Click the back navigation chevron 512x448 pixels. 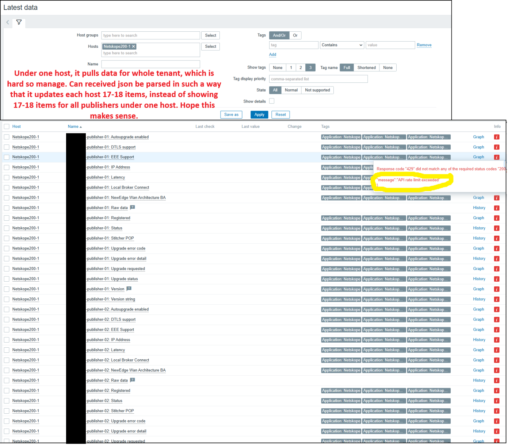coord(7,22)
